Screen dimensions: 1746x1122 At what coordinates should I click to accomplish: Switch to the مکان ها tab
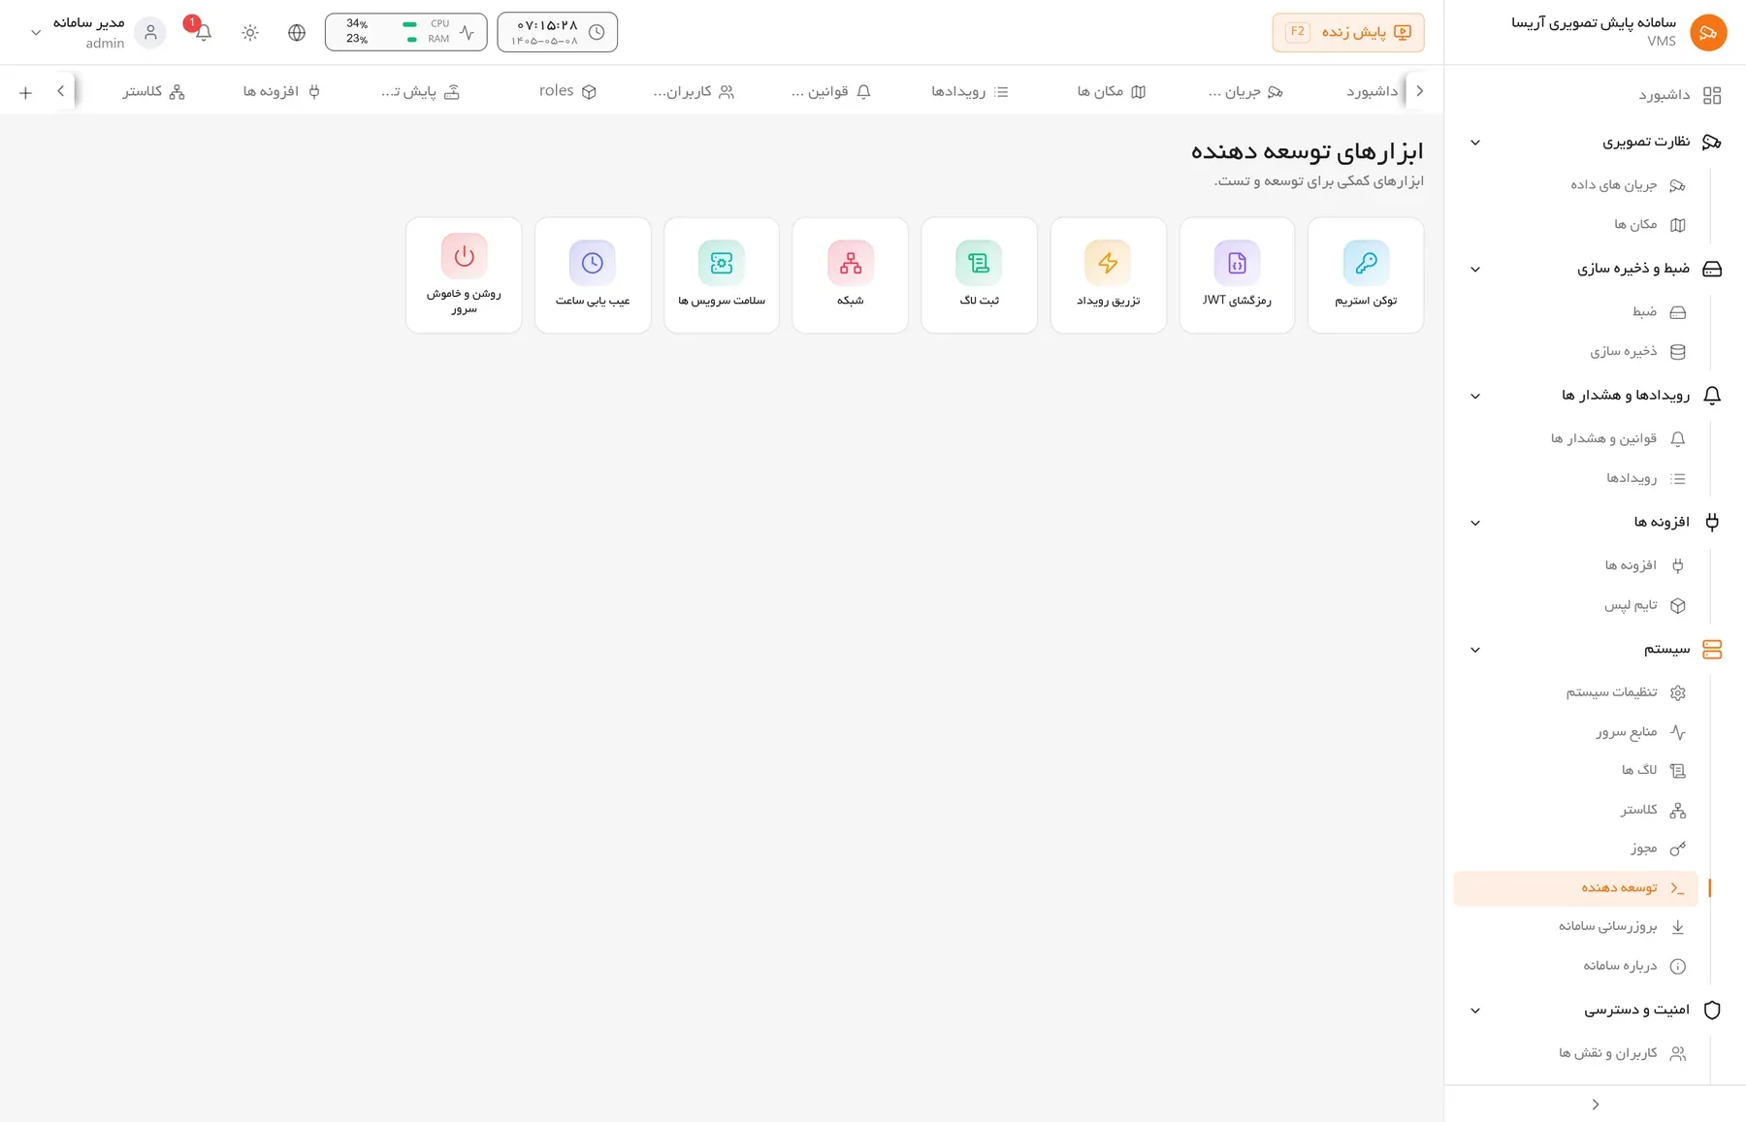[x=1112, y=91]
